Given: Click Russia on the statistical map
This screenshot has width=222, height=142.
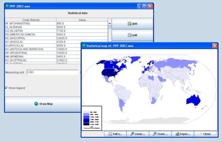Looking at the screenshot, I should click(x=175, y=63).
